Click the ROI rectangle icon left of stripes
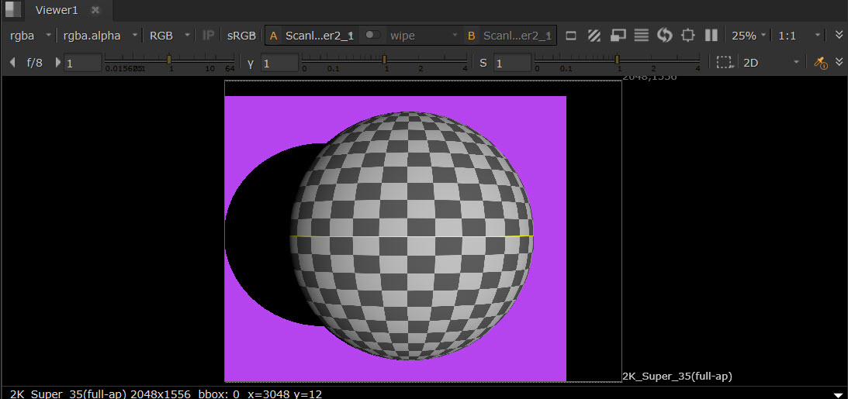The width and height of the screenshot is (848, 399). pos(571,36)
